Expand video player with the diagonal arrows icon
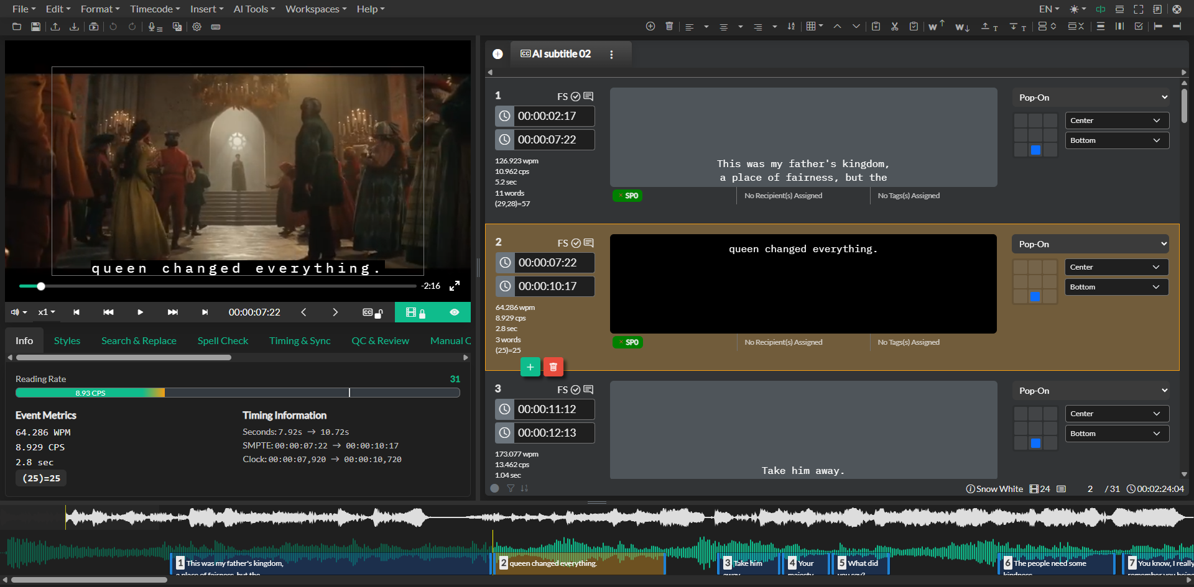The height and width of the screenshot is (587, 1194). pos(455,286)
